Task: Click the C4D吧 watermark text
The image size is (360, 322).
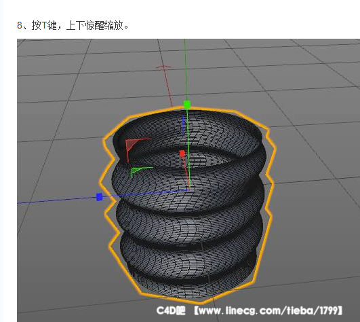Action: point(171,310)
